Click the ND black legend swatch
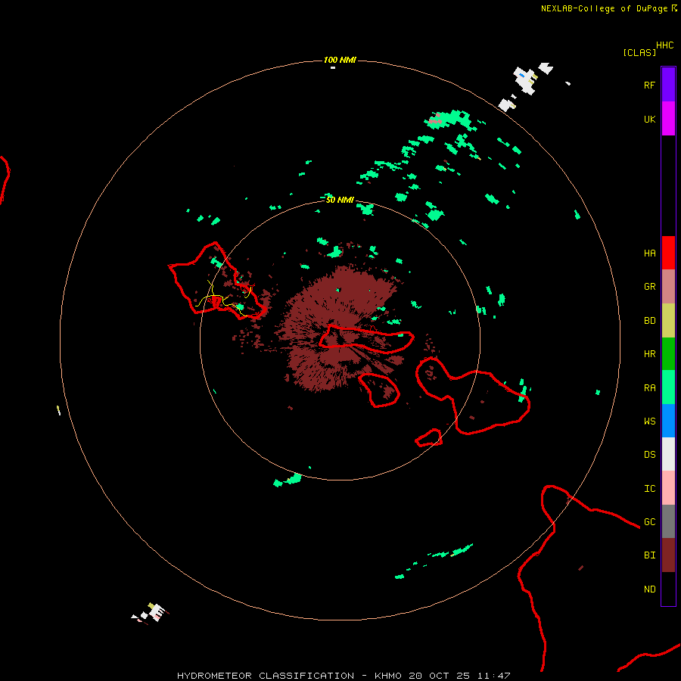 pyautogui.click(x=668, y=589)
